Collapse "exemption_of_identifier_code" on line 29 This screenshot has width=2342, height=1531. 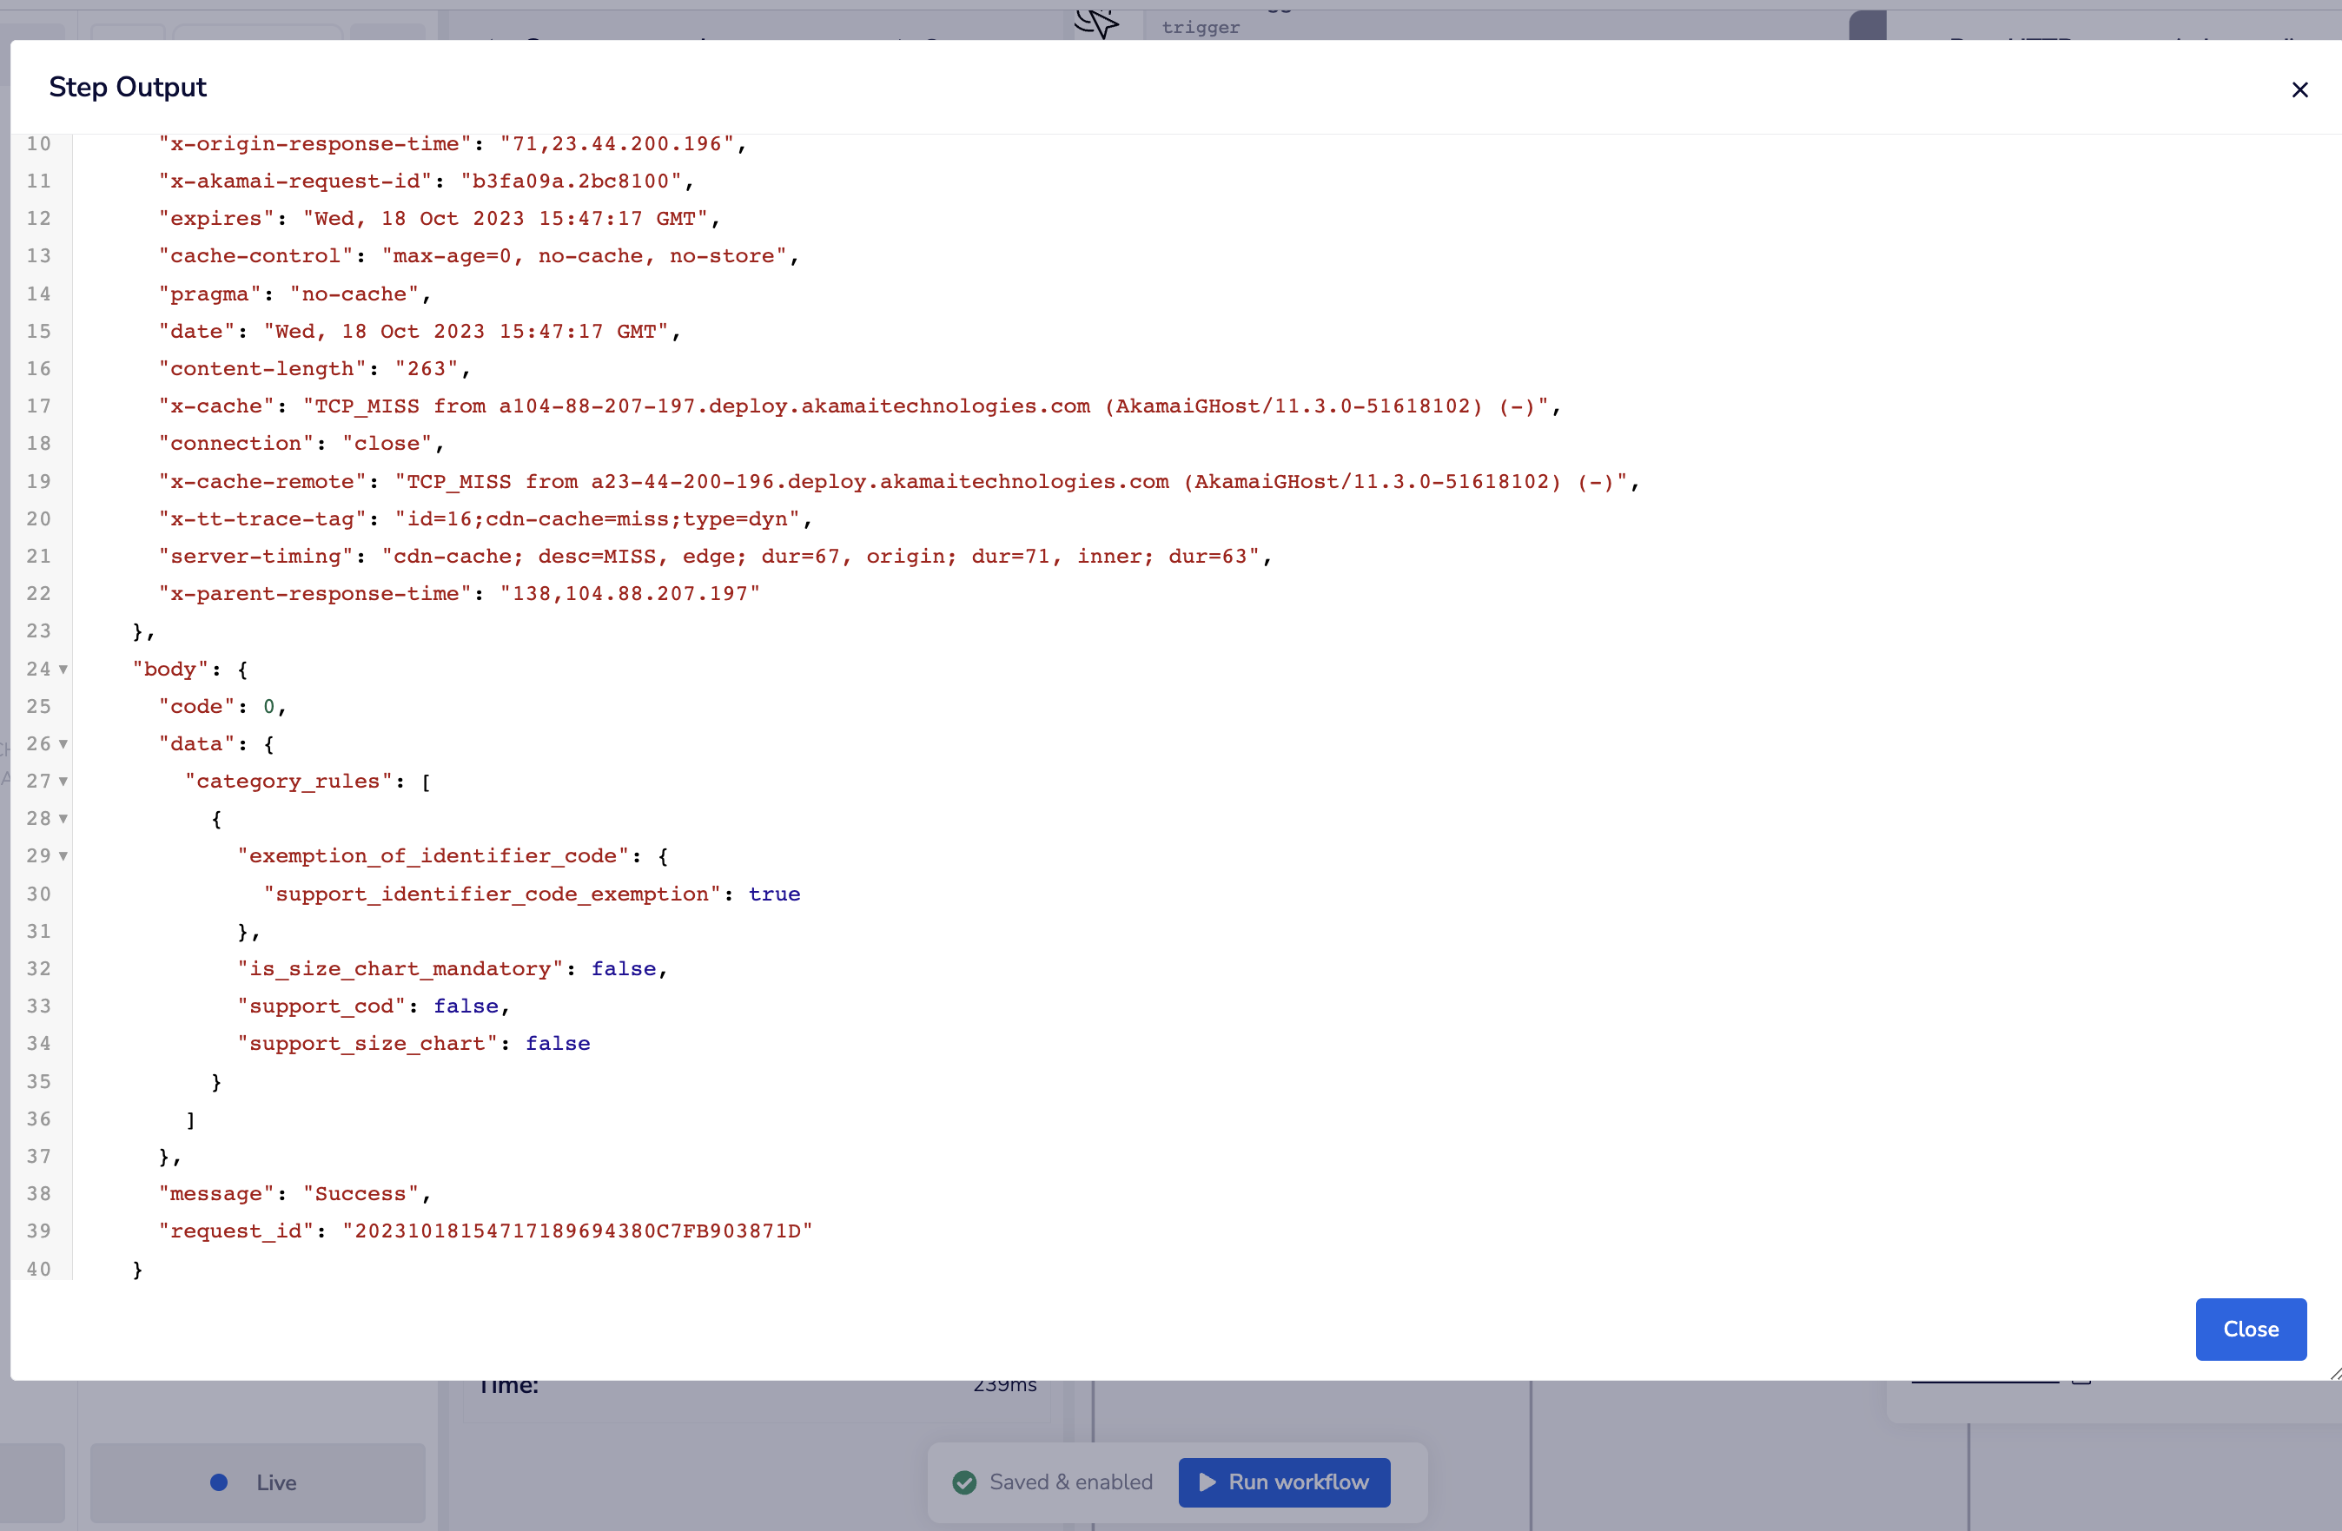tap(63, 856)
